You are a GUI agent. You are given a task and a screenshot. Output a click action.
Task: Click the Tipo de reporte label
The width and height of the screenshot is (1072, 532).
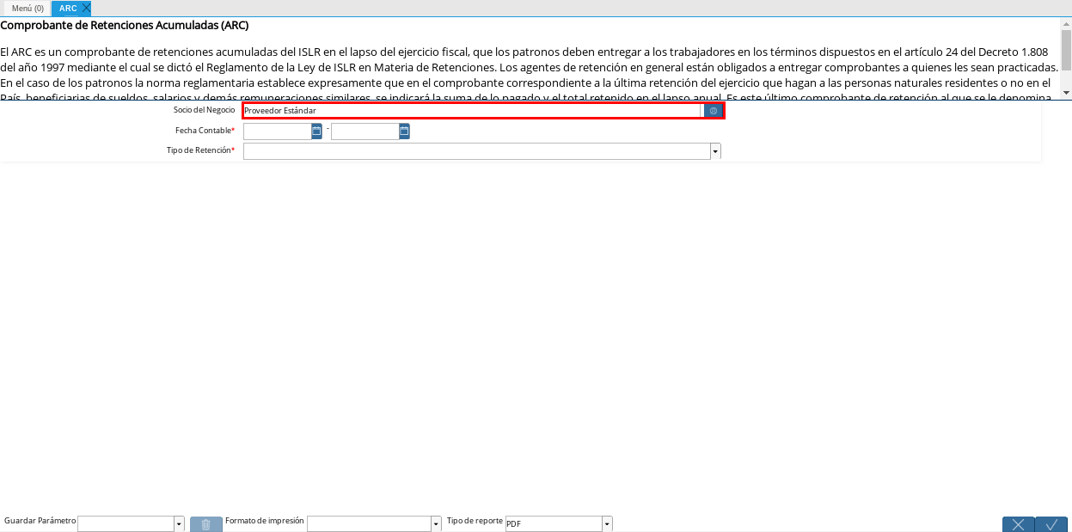pyautogui.click(x=475, y=522)
